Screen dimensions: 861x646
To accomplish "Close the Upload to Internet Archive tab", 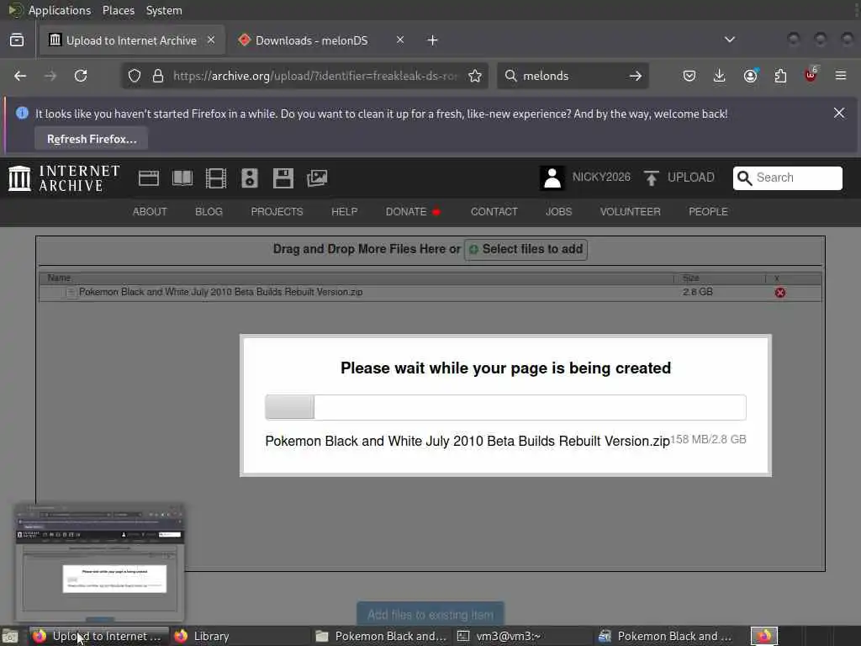I will coord(211,40).
